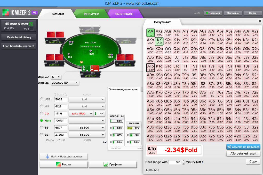This screenshot has width=263, height=175.
Task: Switch to the SNG COACH tab
Action: pyautogui.click(x=124, y=14)
